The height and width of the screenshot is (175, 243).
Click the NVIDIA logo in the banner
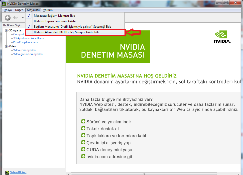(222, 37)
